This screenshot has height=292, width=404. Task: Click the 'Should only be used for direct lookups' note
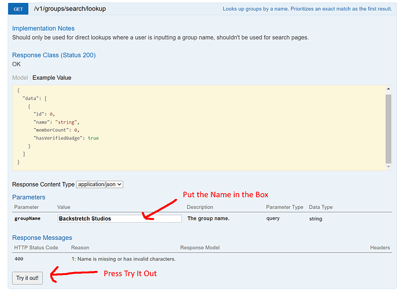click(160, 37)
